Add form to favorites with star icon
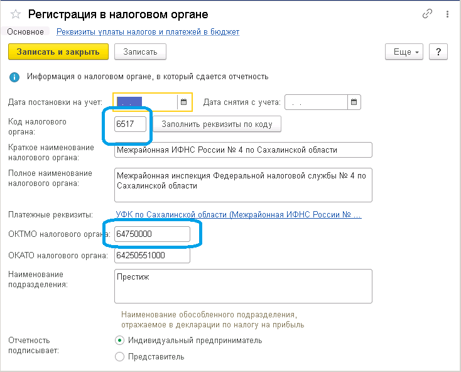The width and height of the screenshot is (461, 372). point(16,14)
